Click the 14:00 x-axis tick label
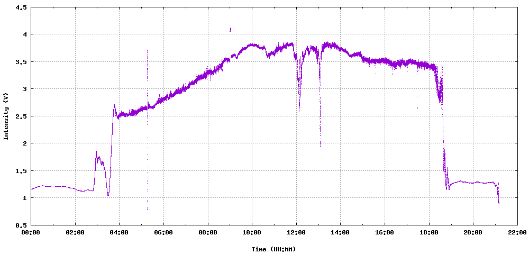 point(340,232)
